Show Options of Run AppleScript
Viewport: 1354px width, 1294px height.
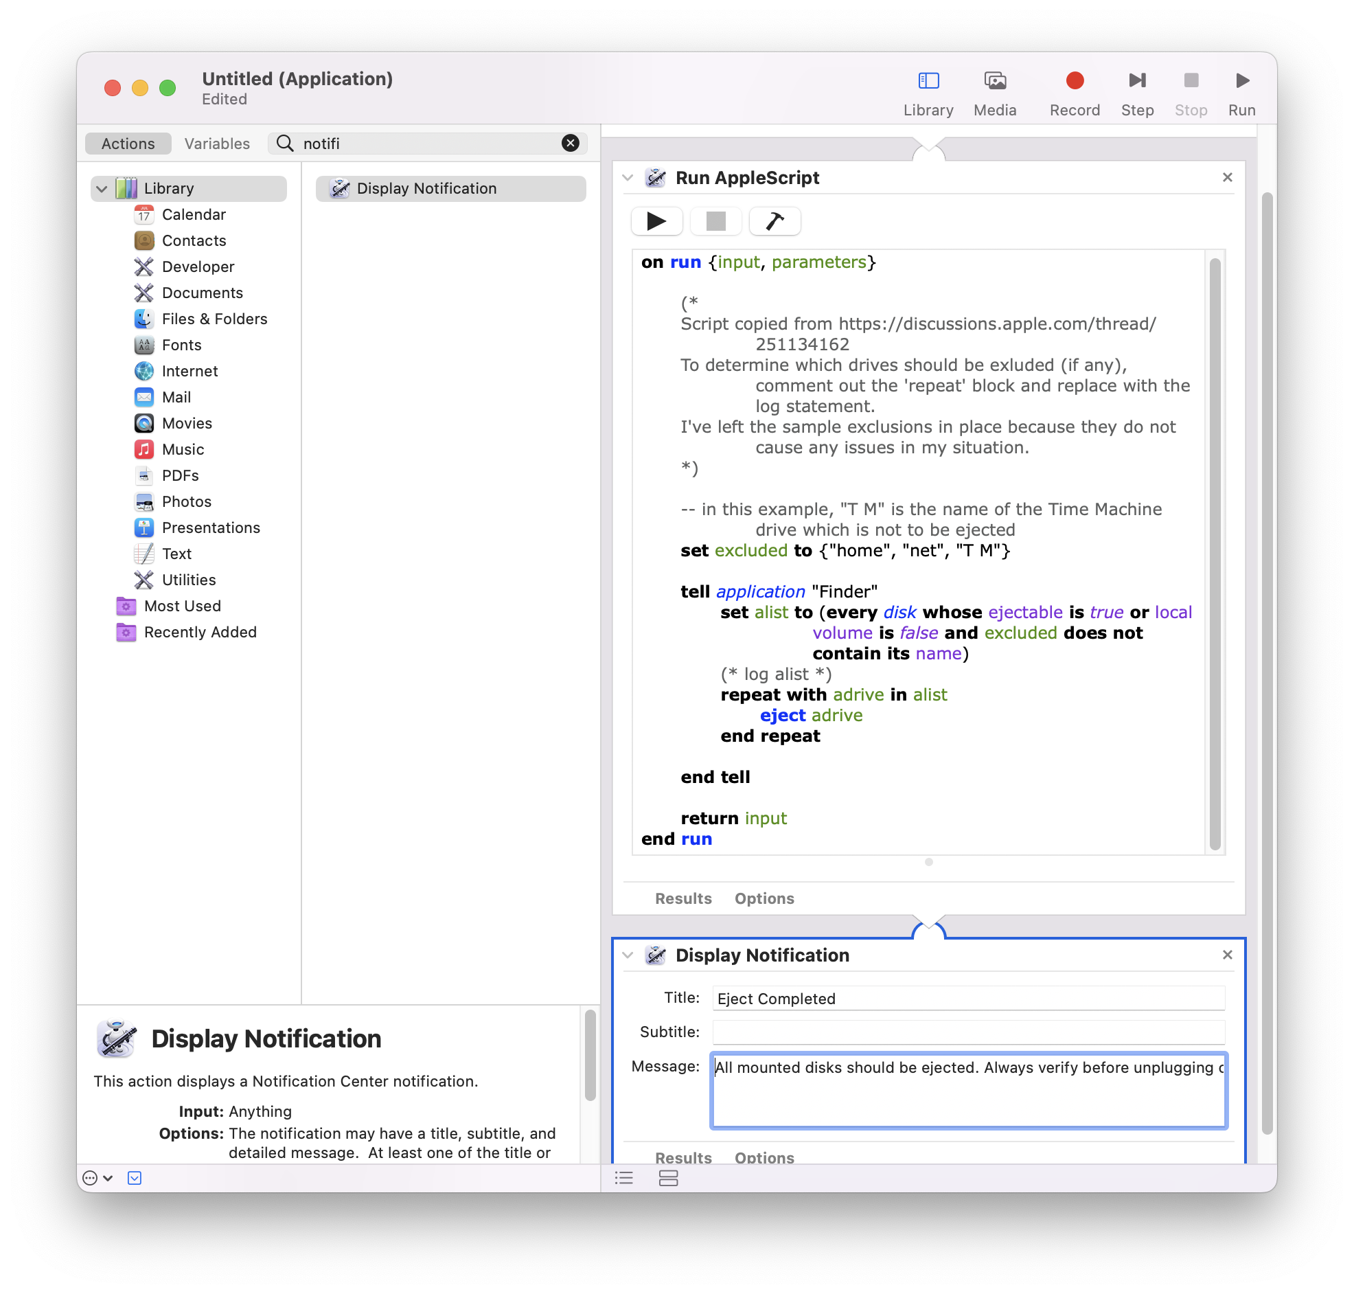click(x=764, y=900)
